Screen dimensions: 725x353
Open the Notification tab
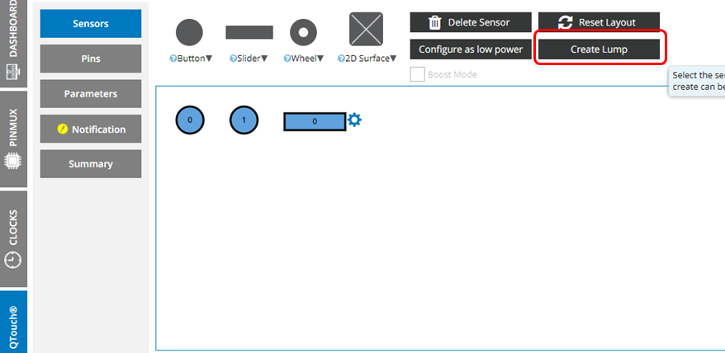pos(91,129)
